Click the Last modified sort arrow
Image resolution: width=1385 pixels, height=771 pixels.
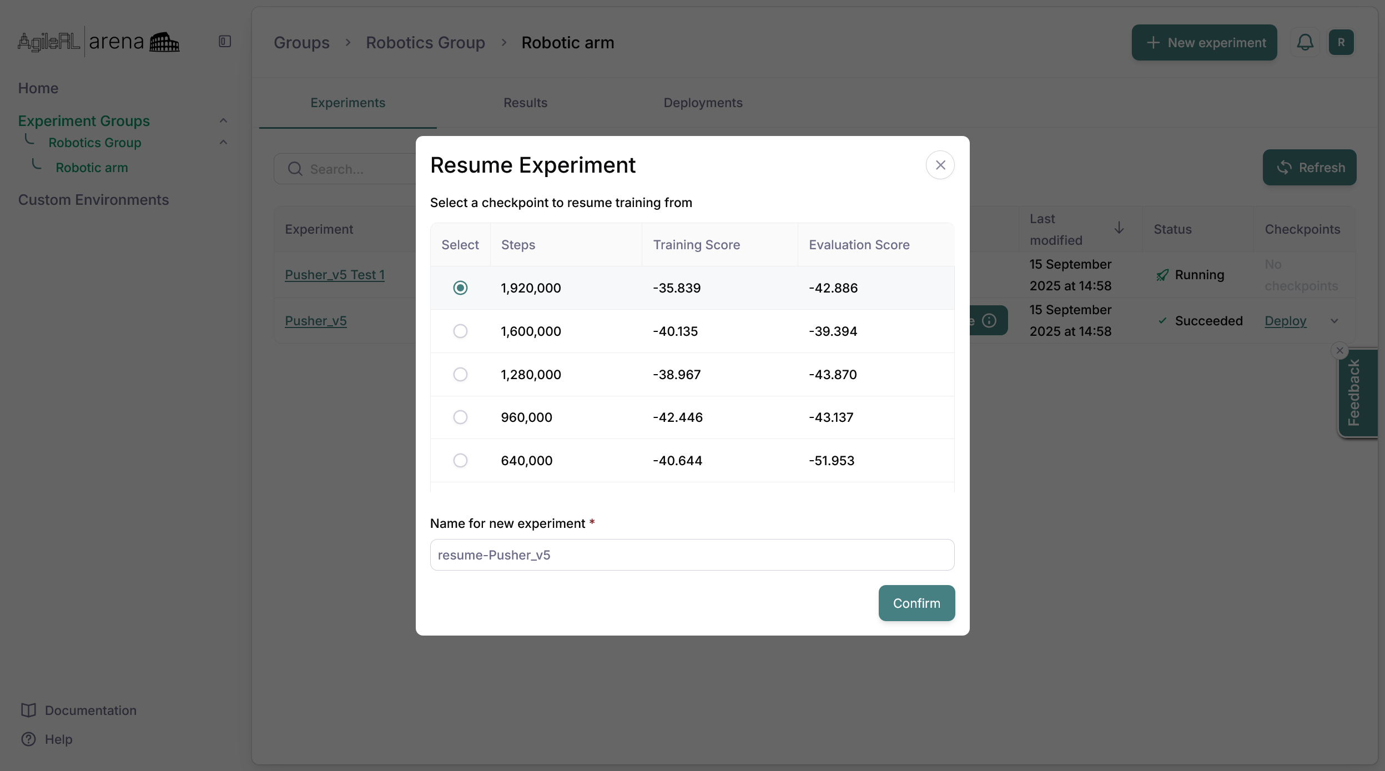[1119, 228]
